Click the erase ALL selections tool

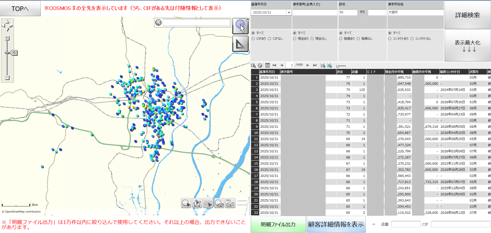coord(230,203)
